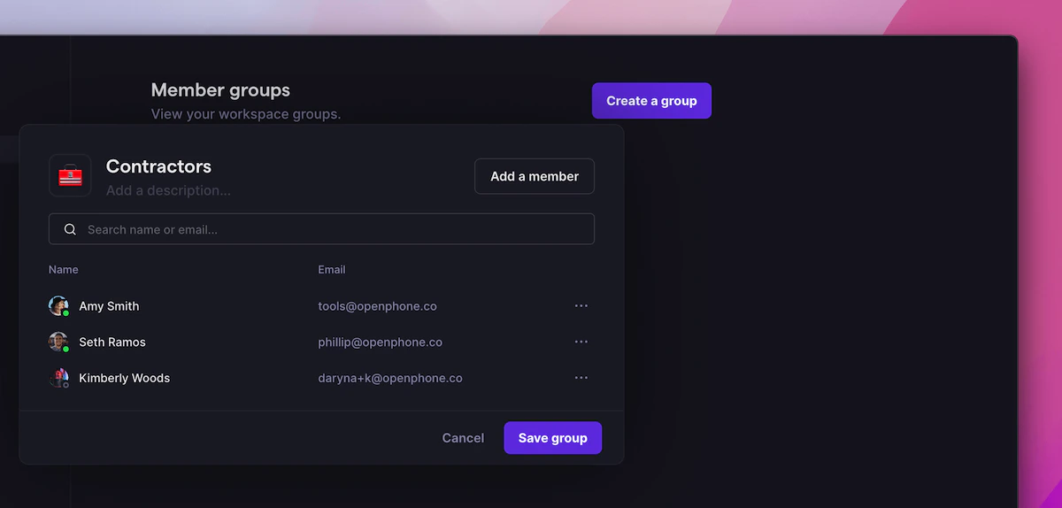Edit the Contractors group name
This screenshot has width=1062, height=508.
(x=158, y=166)
